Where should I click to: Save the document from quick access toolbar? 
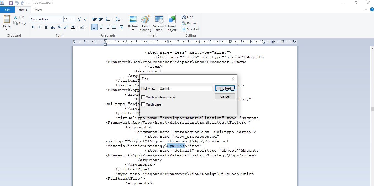[x=11, y=3]
